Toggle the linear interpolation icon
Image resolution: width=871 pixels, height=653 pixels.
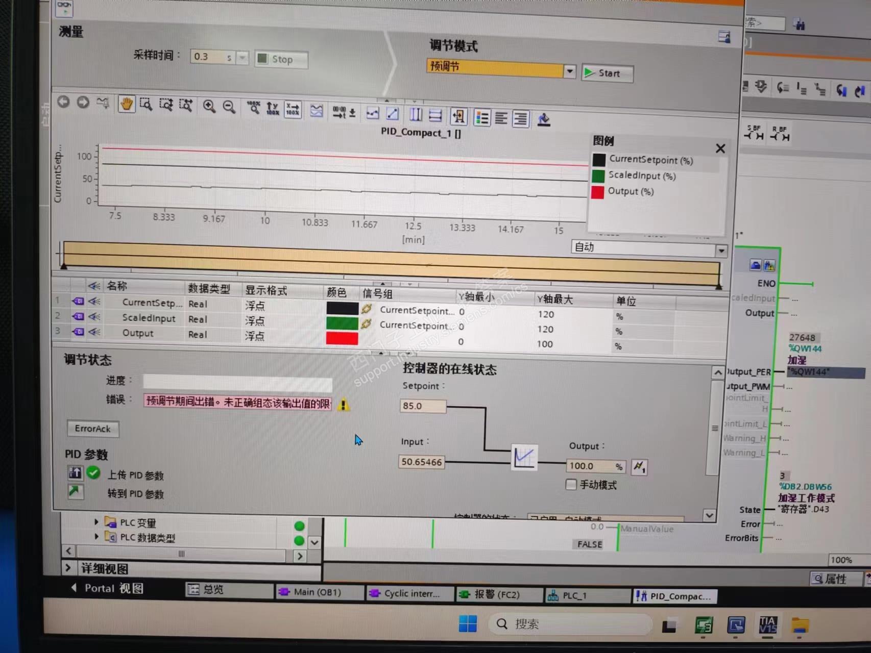[392, 114]
